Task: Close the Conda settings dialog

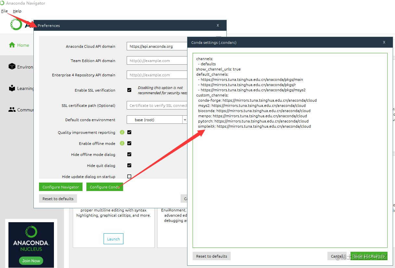Action: click(x=384, y=42)
